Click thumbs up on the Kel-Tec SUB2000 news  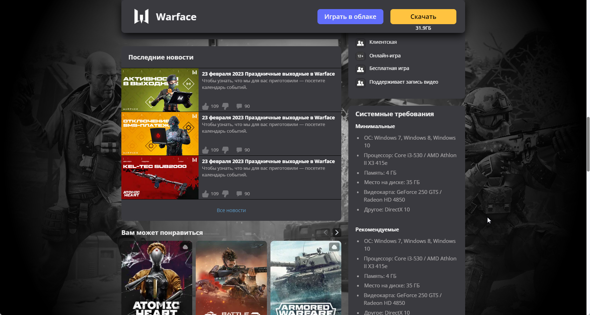point(206,194)
